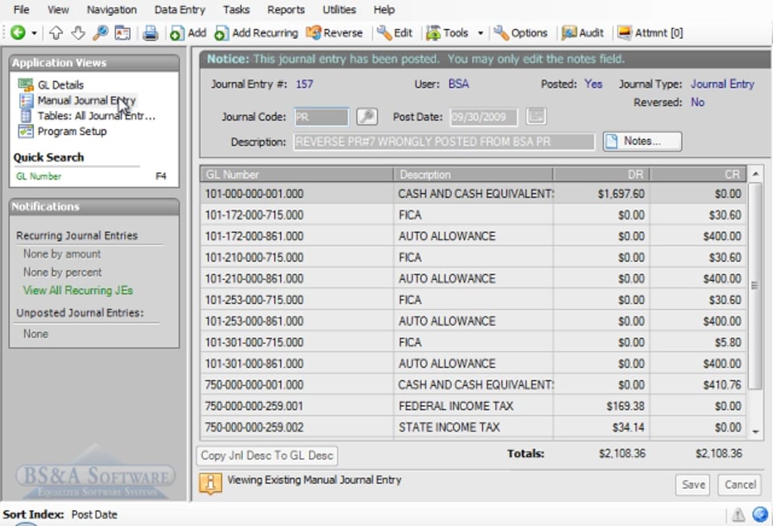
Task: Click journal entry number 157
Action: 304,84
